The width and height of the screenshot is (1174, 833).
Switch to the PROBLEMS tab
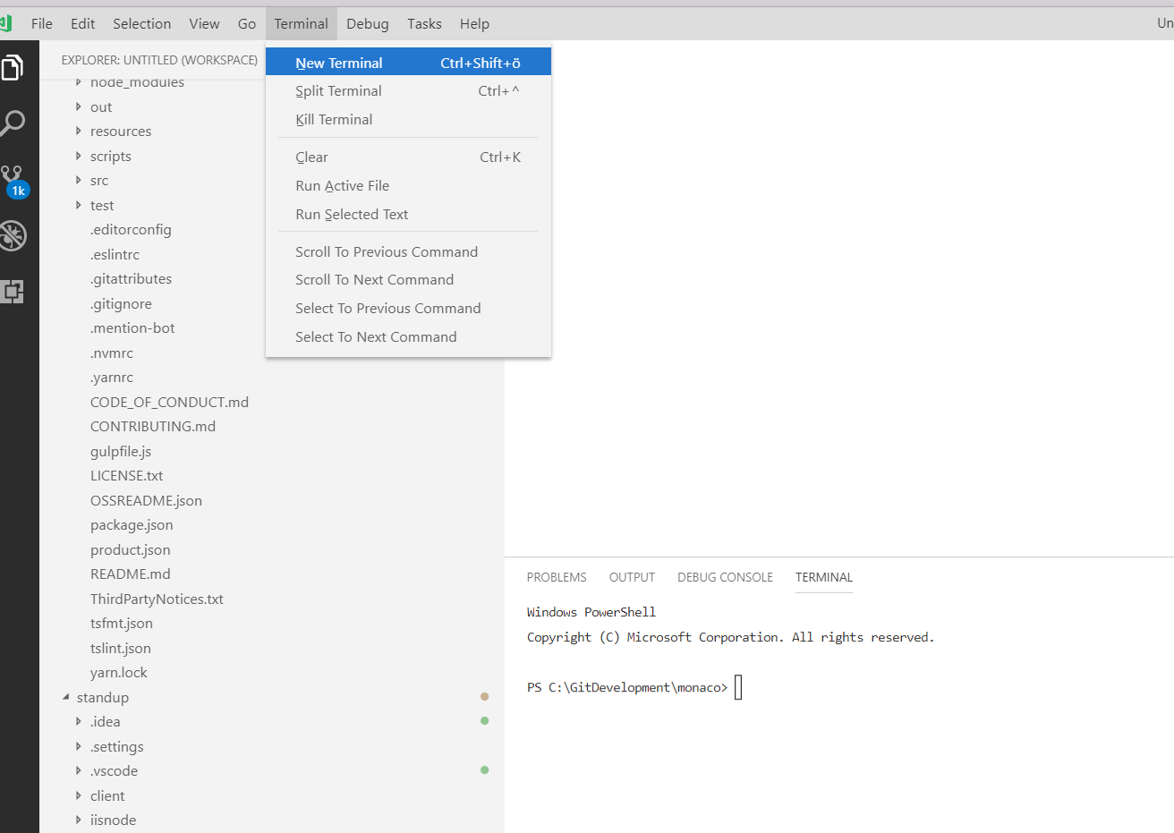[x=556, y=577]
